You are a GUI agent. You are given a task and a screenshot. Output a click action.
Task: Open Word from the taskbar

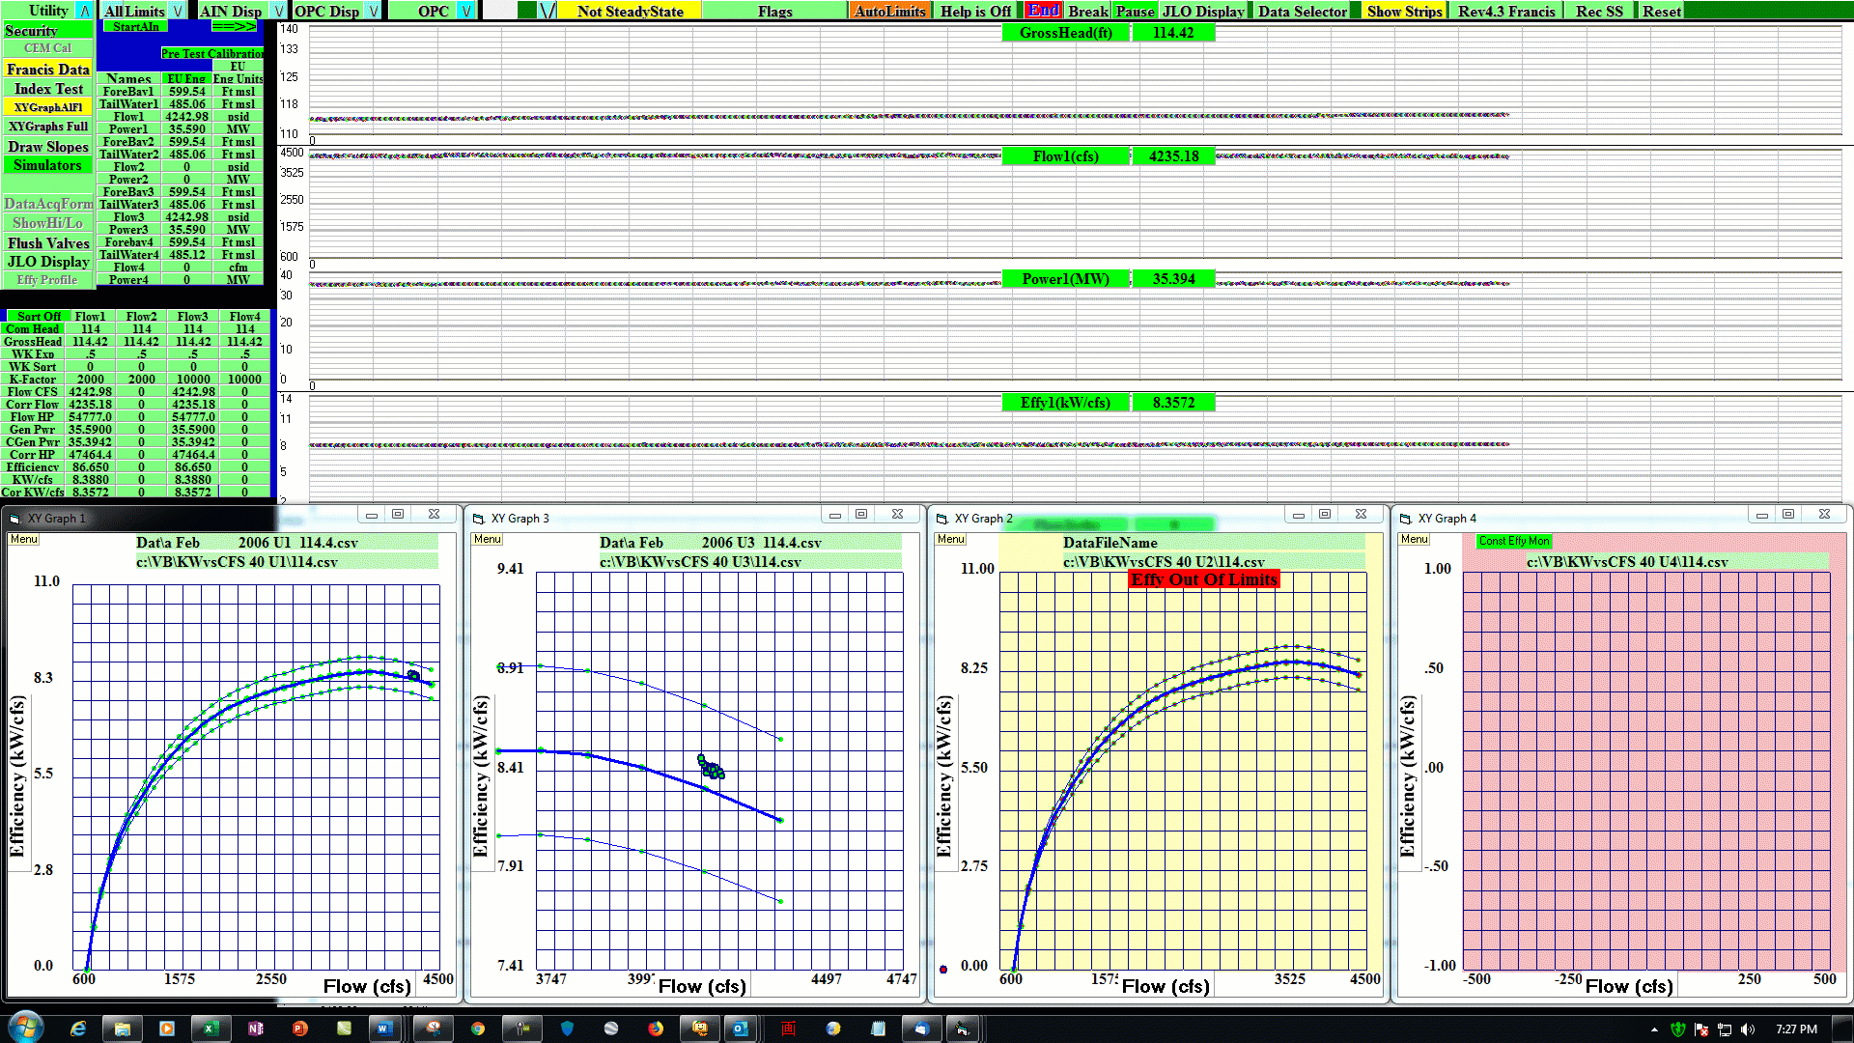pyautogui.click(x=384, y=1029)
